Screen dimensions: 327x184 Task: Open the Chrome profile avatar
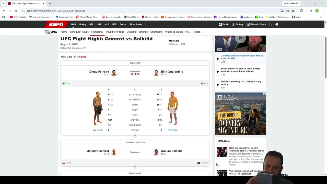click(317, 11)
